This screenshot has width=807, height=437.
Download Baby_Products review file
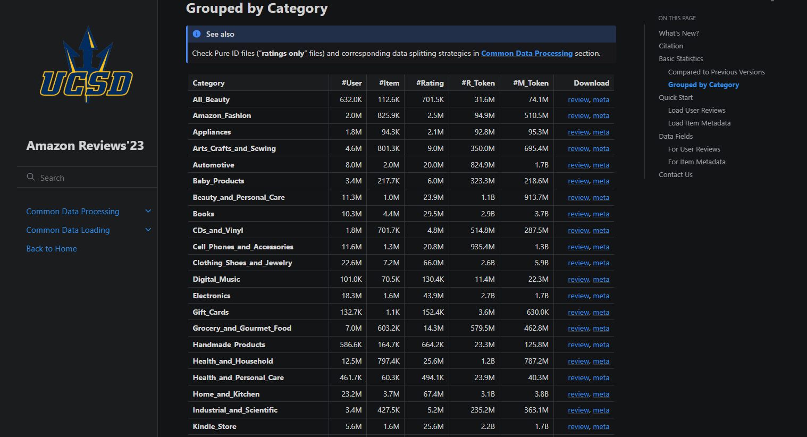[x=578, y=181]
